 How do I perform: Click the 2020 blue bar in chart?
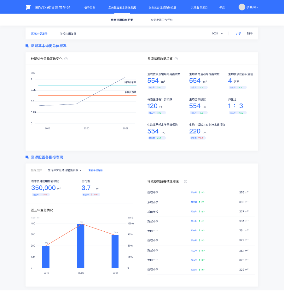point(81,246)
